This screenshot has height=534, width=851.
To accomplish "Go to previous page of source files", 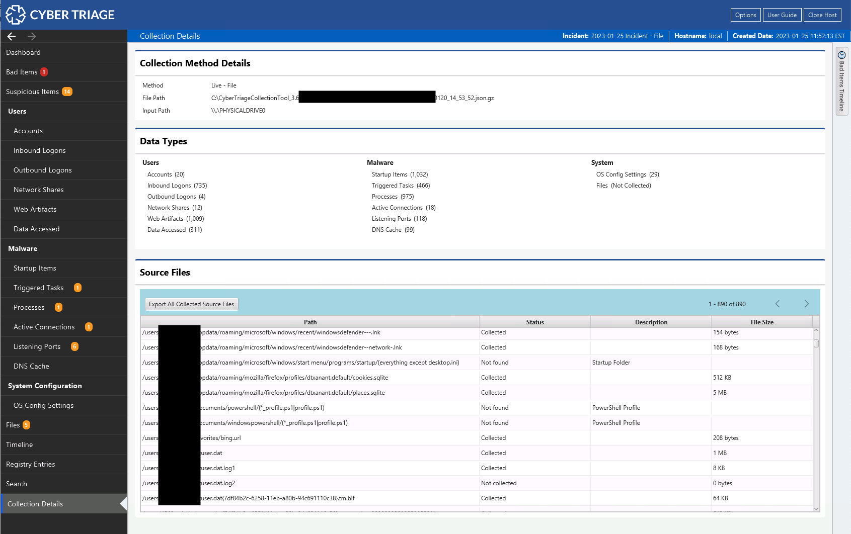I will point(778,304).
